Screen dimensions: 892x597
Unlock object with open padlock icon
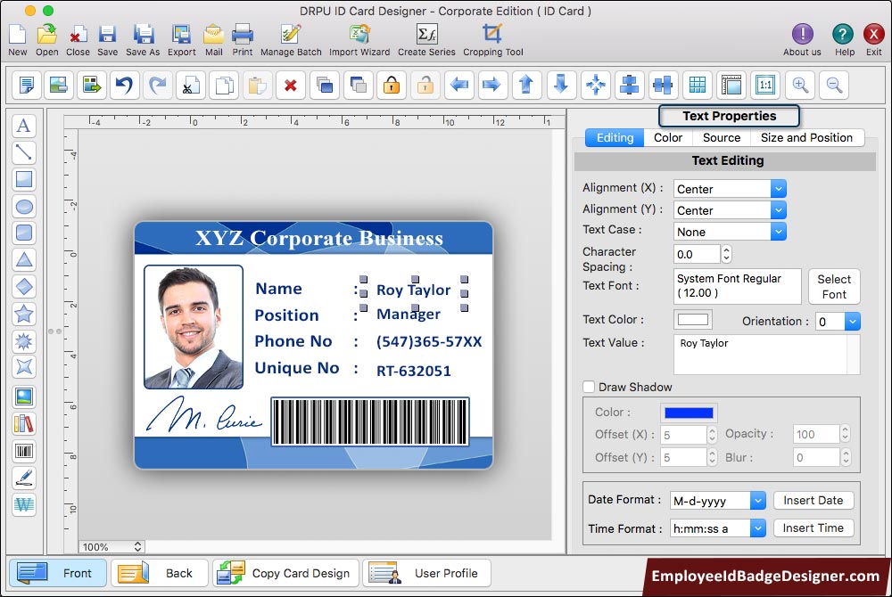(425, 86)
